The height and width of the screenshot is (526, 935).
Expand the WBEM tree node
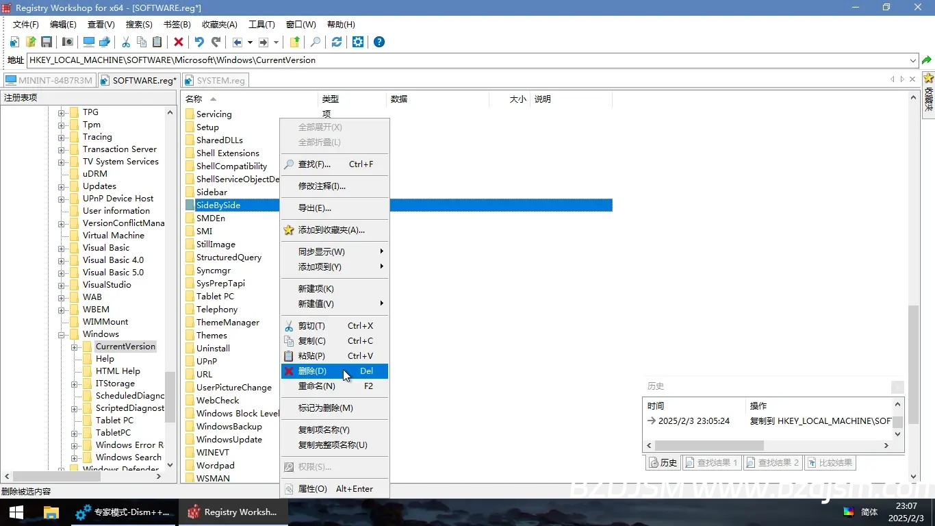pyautogui.click(x=61, y=310)
